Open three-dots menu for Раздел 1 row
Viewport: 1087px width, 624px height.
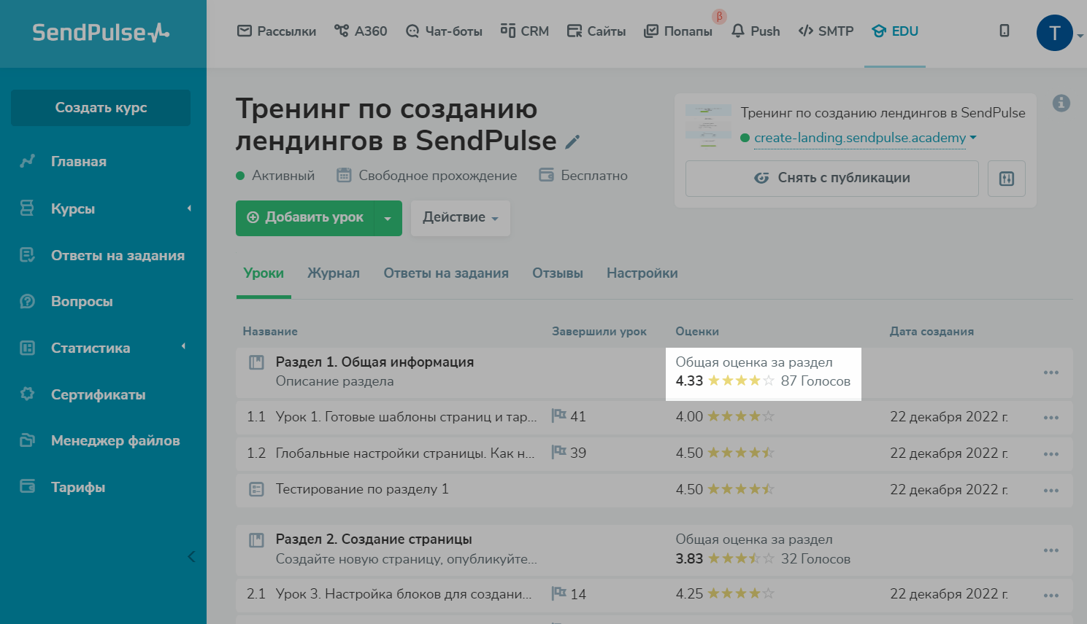click(1050, 373)
